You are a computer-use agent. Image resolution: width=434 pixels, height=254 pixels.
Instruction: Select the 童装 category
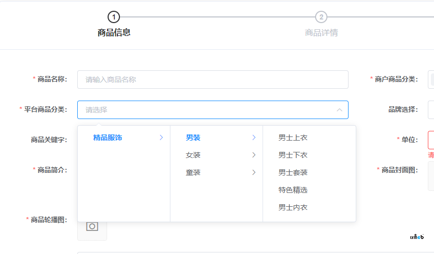coord(193,172)
